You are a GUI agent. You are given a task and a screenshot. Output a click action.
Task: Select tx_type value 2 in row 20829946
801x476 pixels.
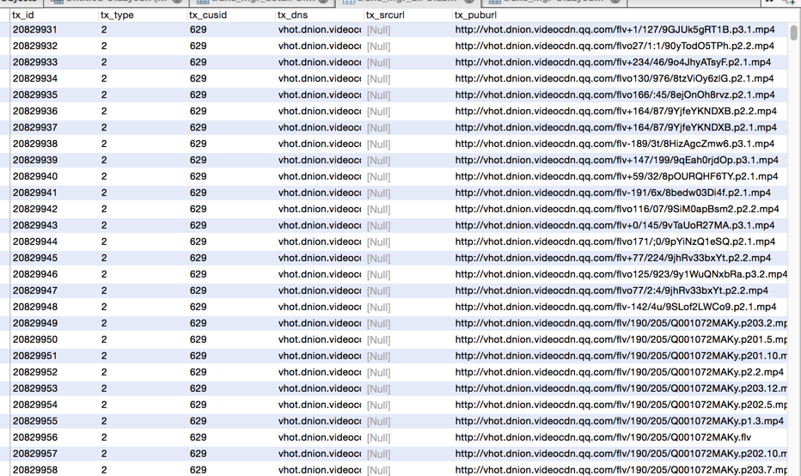tap(104, 274)
